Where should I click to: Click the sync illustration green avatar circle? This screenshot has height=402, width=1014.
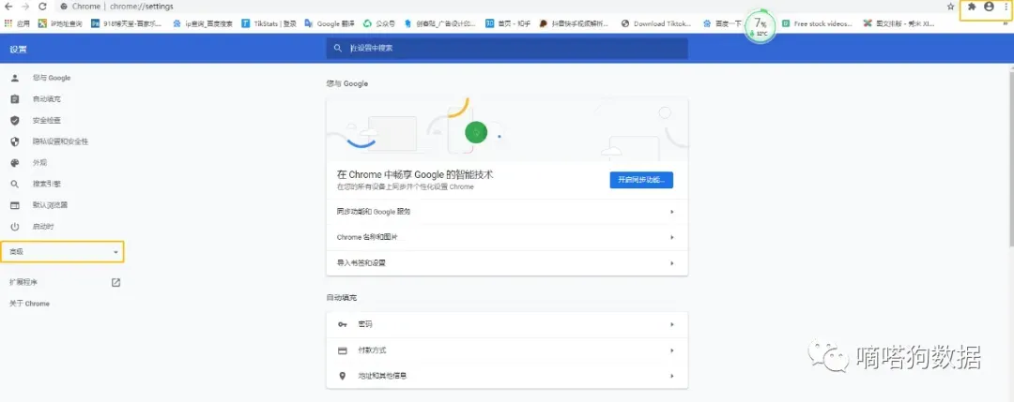click(476, 133)
